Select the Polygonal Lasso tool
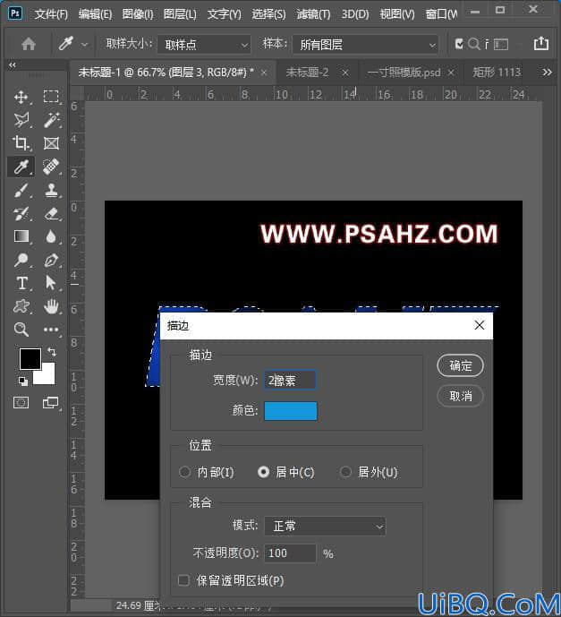 pyautogui.click(x=21, y=120)
